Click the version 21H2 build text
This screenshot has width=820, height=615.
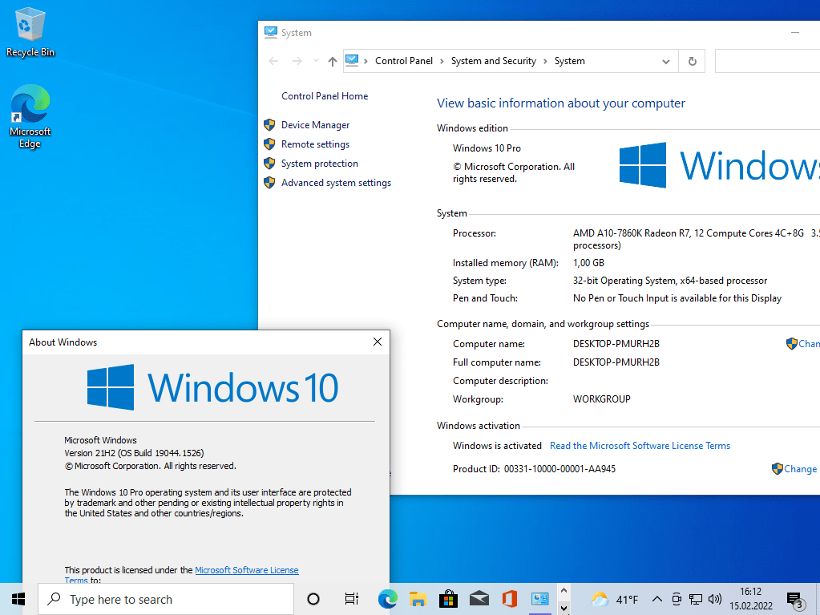click(134, 453)
